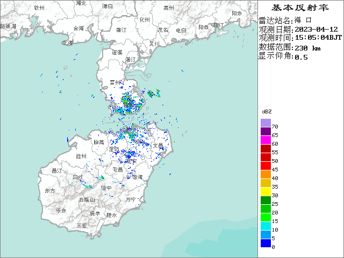Click the 北海 city label
Screen dimensions: 344x258
(67, 42)
